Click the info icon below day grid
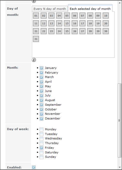 34,60
